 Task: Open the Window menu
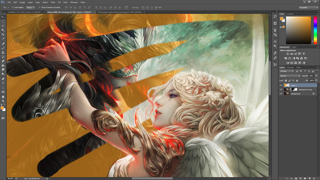point(74,2)
